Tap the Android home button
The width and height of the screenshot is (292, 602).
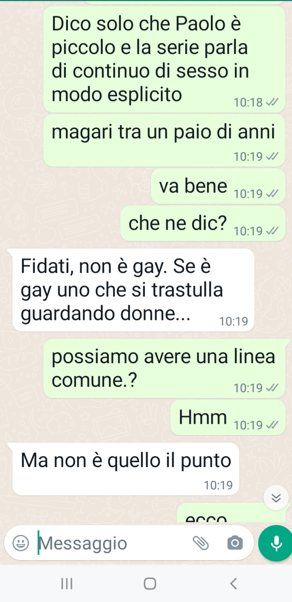click(149, 583)
